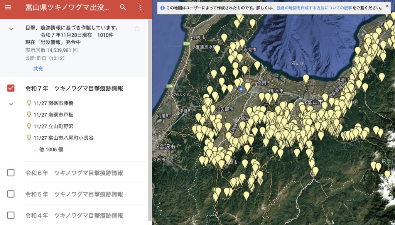Click the map title 富山県ツキノワグマ出没
Image resolution: width=395 pixels, height=225 pixels.
pos(67,8)
